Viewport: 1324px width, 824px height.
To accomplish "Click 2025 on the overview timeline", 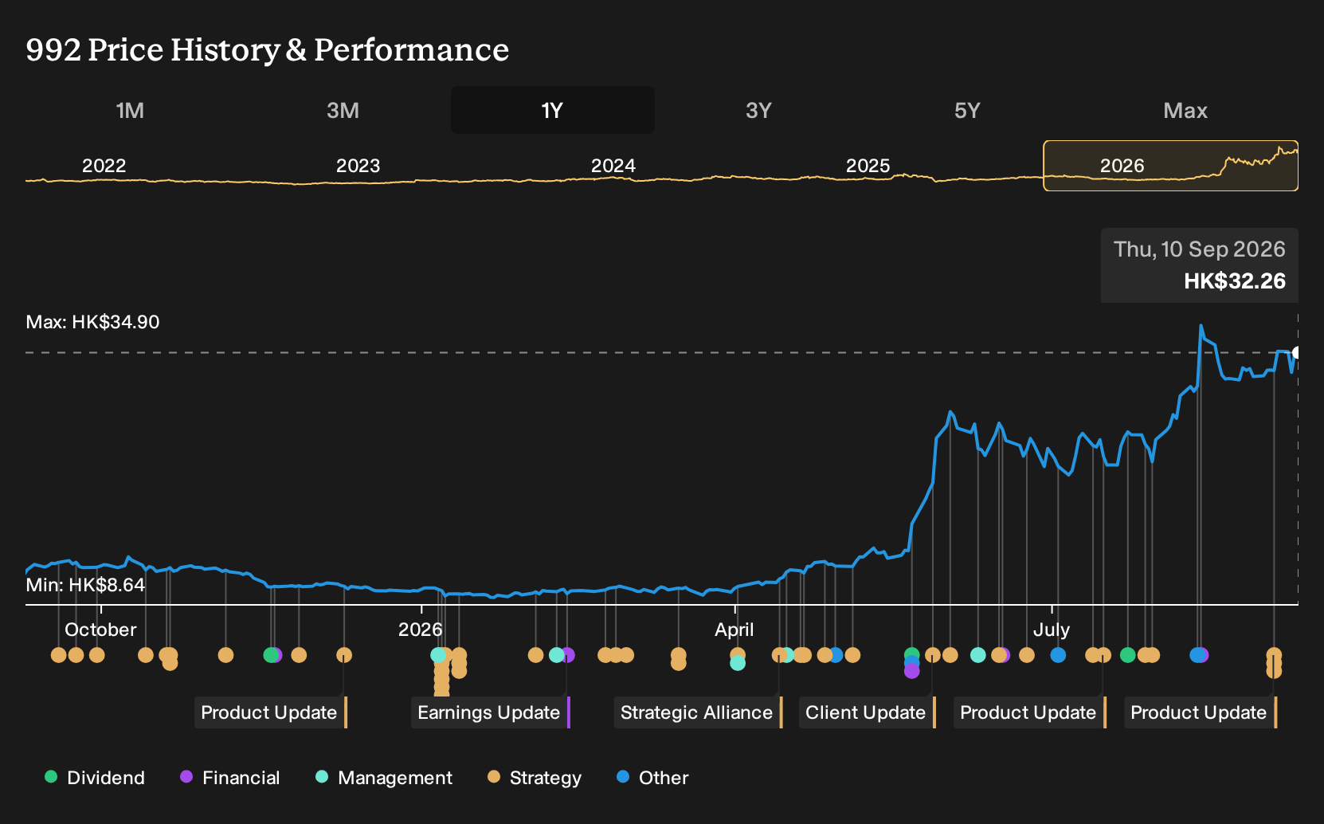I will [868, 166].
